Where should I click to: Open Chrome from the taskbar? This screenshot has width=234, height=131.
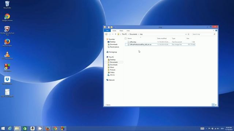pos(55,128)
